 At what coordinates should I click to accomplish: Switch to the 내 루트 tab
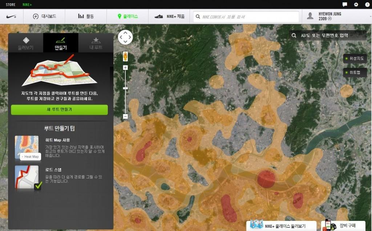pyautogui.click(x=96, y=43)
